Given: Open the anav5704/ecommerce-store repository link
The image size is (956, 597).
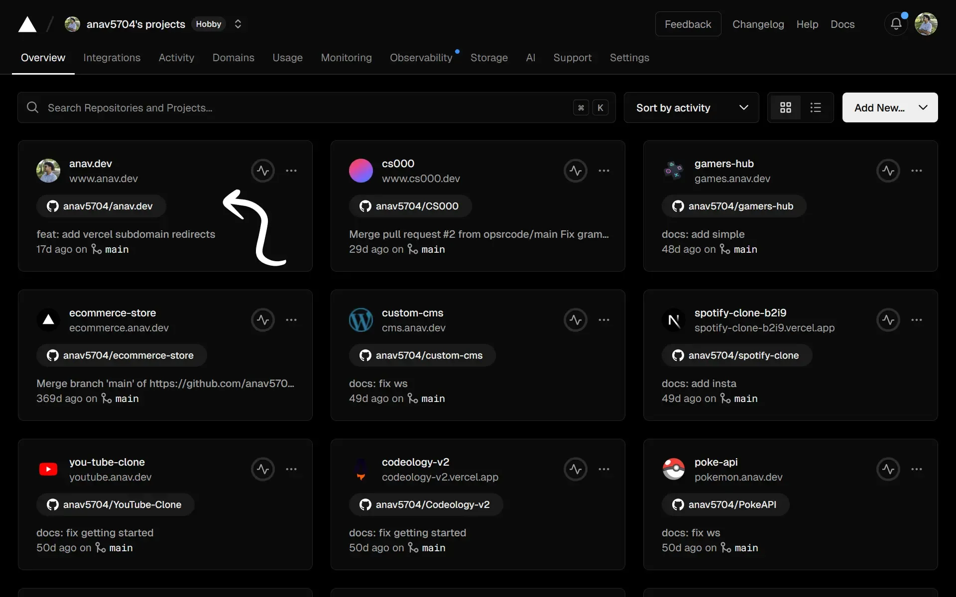Looking at the screenshot, I should tap(121, 355).
